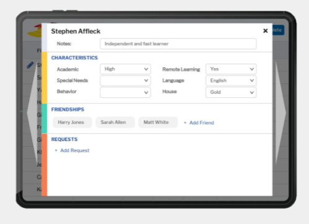Open the Special Needs dropdown

point(125,80)
